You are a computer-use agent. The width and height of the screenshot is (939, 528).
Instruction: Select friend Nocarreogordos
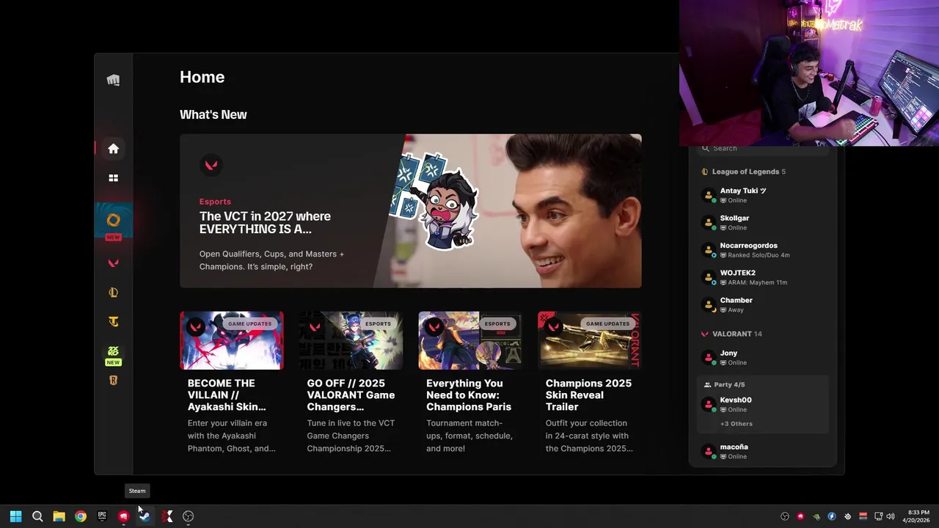click(762, 250)
